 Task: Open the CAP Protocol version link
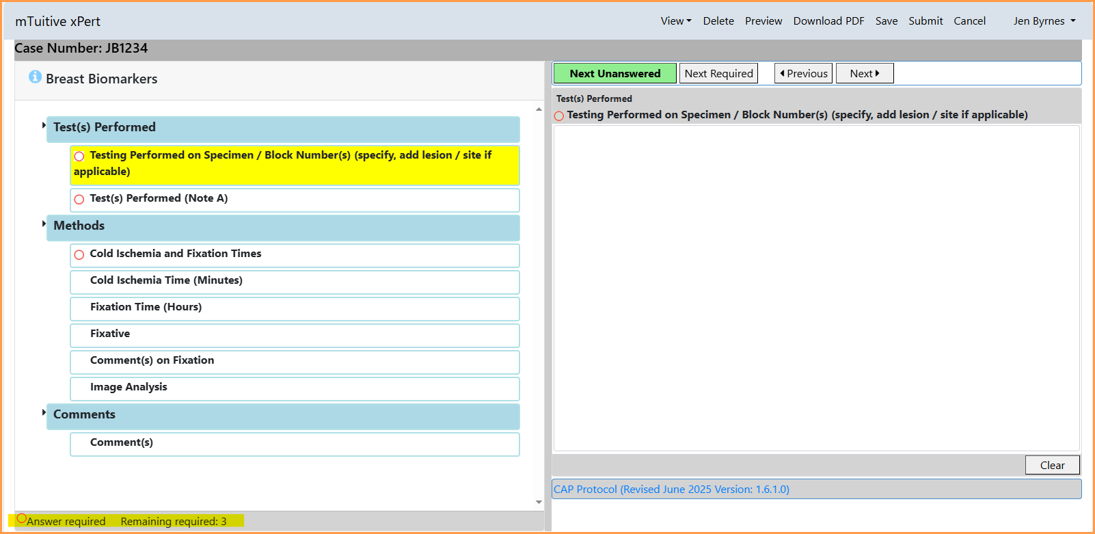point(671,490)
